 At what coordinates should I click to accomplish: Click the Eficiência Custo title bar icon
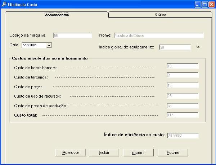[4, 4]
